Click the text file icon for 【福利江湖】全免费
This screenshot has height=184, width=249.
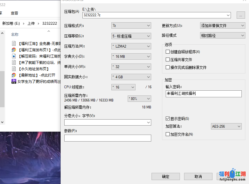coord(14,43)
